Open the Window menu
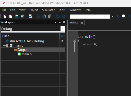Viewport: 131px width, 96px height. (x=75, y=10)
